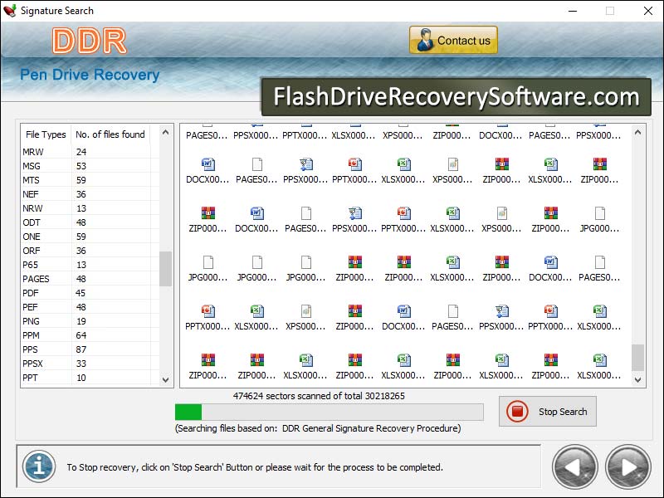Select the PAGES row in the file types list
The image size is (664, 498).
pyautogui.click(x=90, y=279)
